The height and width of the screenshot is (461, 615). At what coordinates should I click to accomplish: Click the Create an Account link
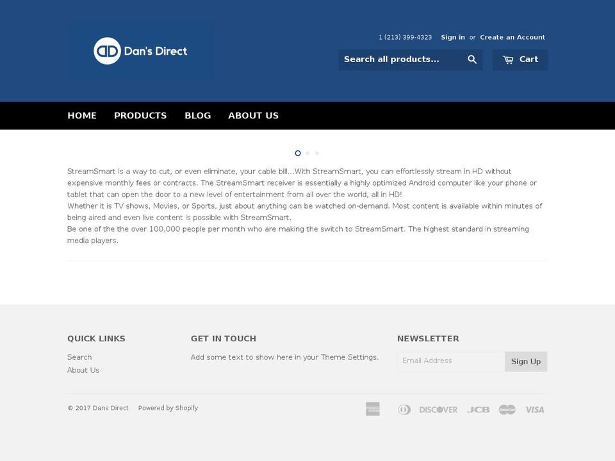[512, 37]
